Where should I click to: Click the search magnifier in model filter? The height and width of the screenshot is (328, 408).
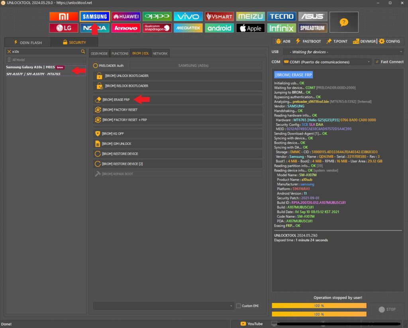pyautogui.click(x=83, y=52)
